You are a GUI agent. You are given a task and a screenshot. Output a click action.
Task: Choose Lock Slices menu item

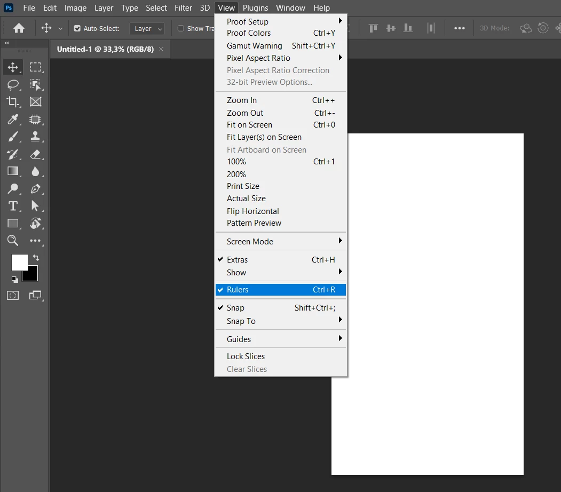click(x=281, y=356)
